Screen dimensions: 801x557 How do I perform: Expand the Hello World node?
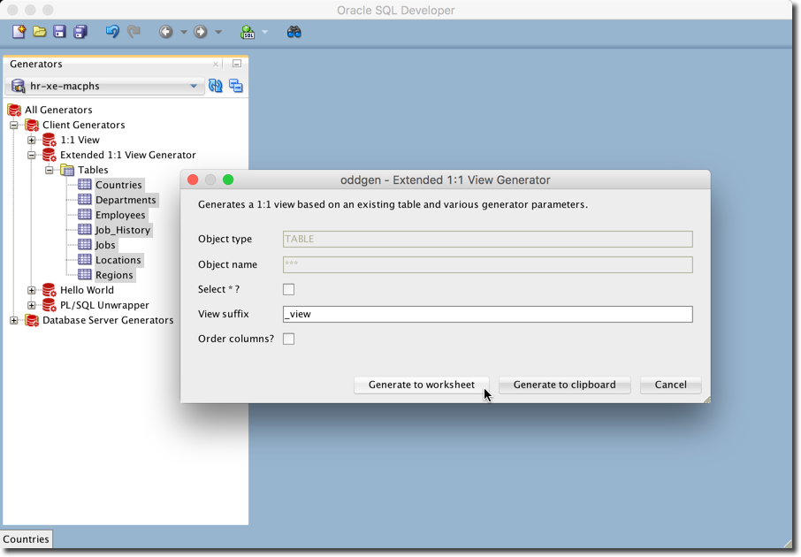point(31,290)
